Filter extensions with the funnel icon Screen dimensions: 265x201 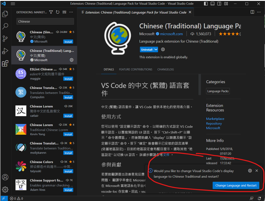[x=51, y=12]
